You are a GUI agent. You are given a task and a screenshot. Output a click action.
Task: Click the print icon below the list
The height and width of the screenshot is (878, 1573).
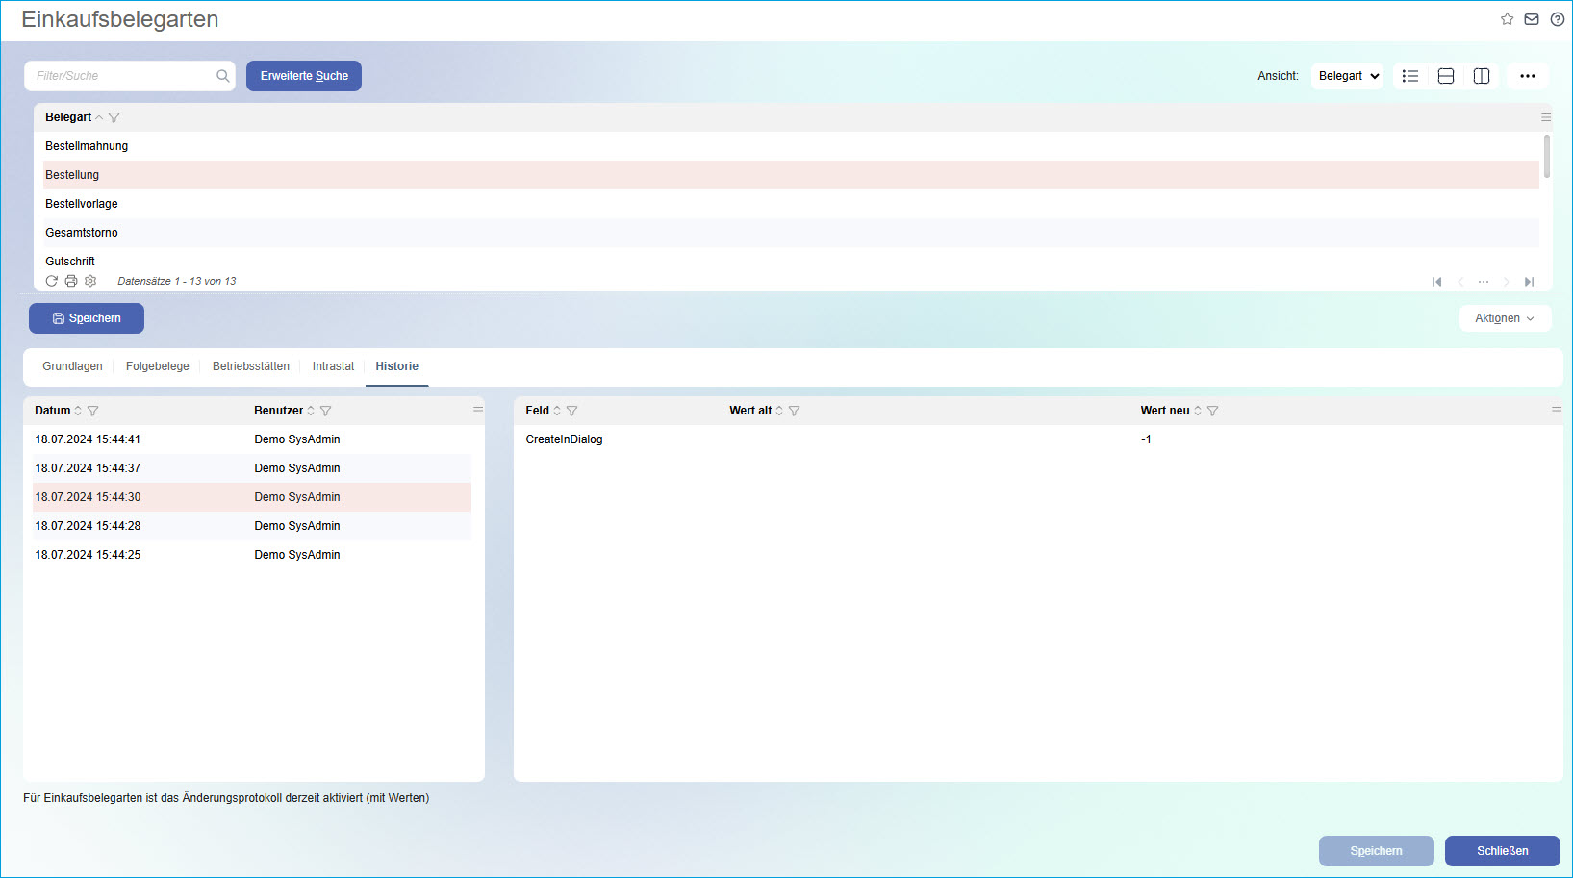pyautogui.click(x=71, y=281)
